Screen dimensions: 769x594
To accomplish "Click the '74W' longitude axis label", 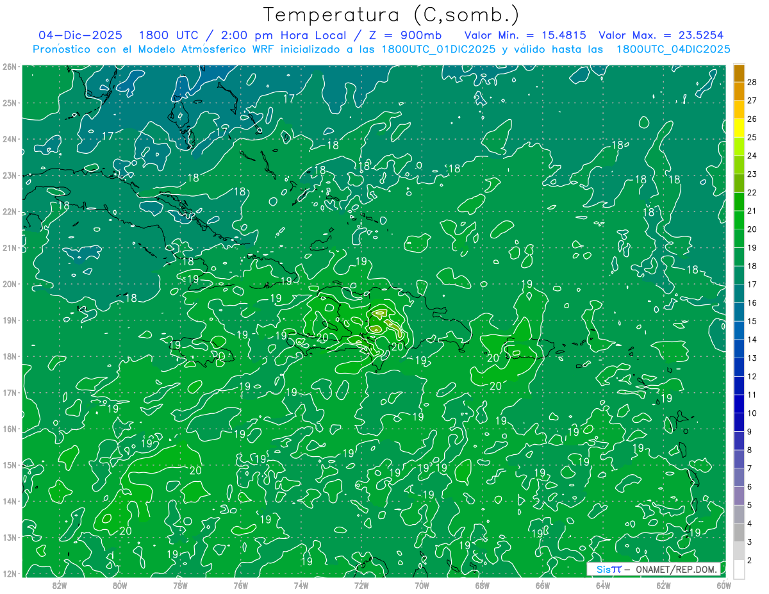I will point(301,584).
